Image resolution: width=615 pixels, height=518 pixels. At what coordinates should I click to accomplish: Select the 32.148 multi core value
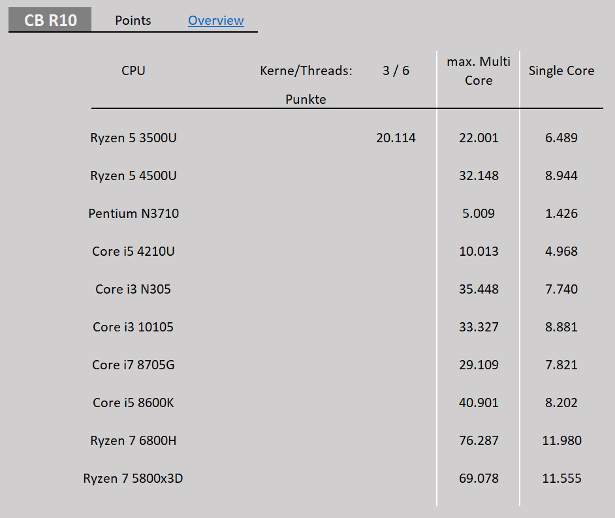[x=479, y=175]
